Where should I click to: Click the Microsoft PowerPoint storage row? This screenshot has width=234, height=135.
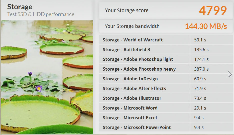[137, 128]
